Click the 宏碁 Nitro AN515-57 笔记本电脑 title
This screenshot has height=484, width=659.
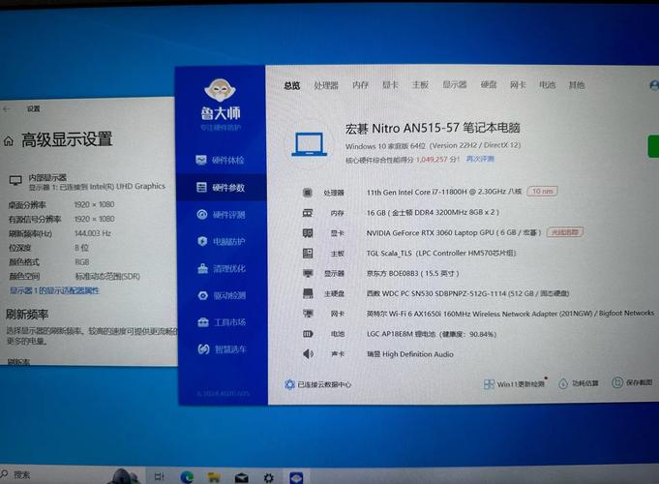click(x=433, y=128)
